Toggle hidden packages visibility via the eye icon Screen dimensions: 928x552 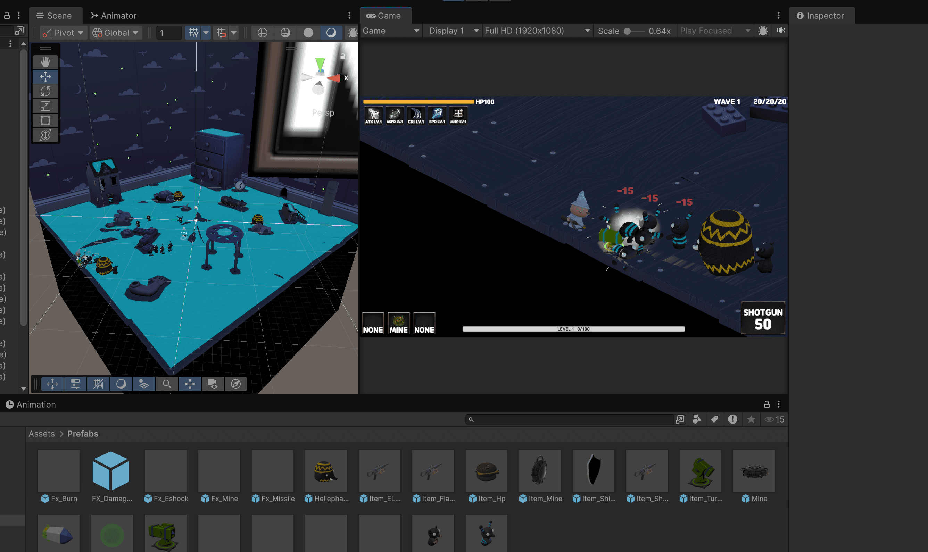point(770,419)
